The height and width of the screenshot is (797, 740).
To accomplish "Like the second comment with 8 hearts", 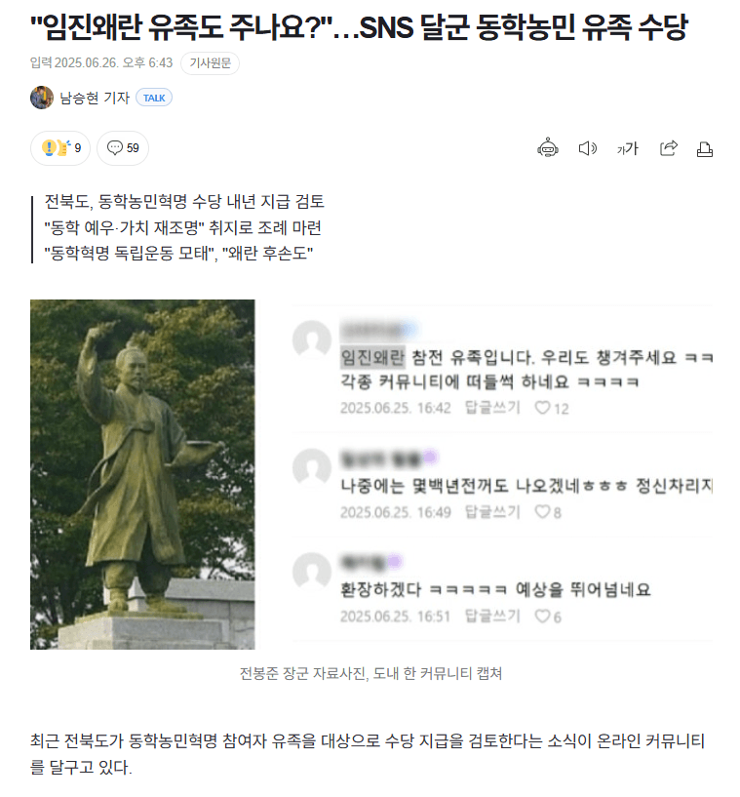I will [x=548, y=512].
